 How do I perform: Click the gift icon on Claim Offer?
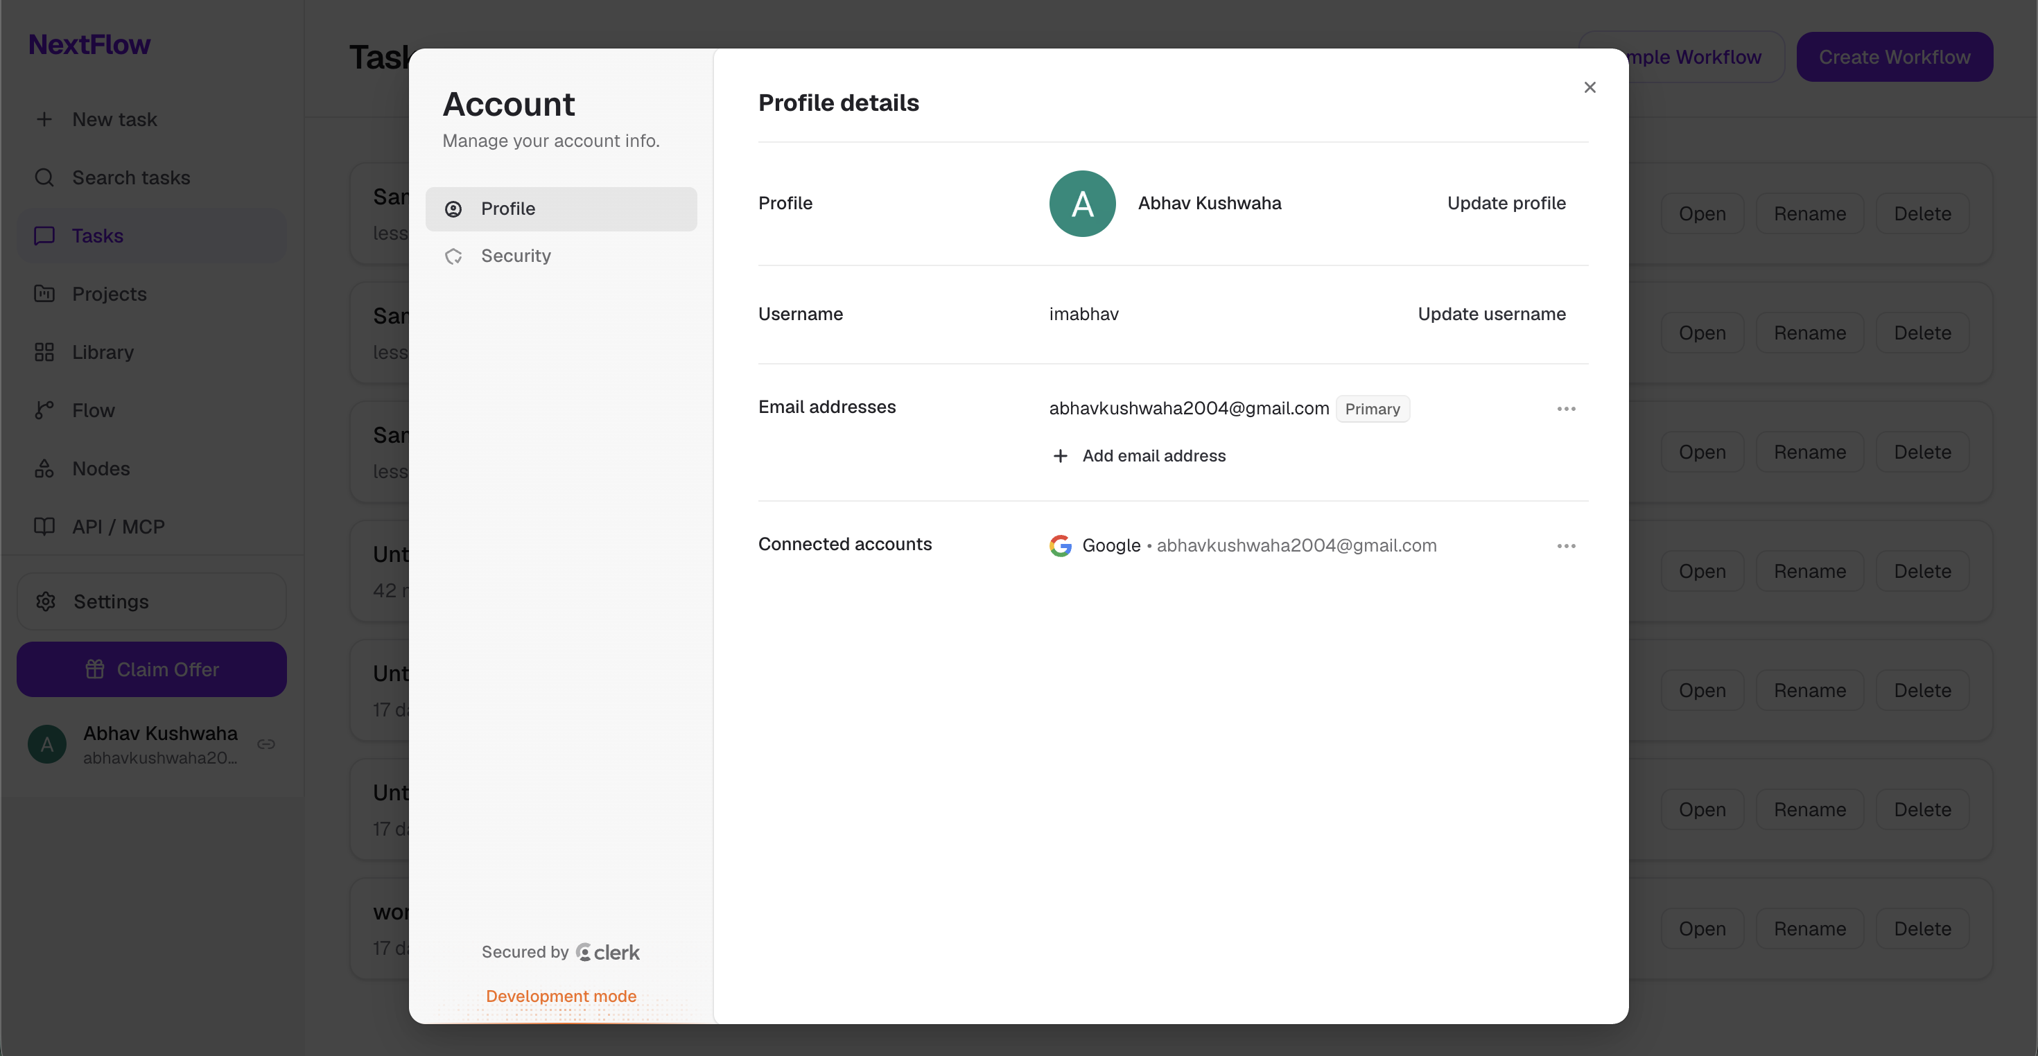95,669
